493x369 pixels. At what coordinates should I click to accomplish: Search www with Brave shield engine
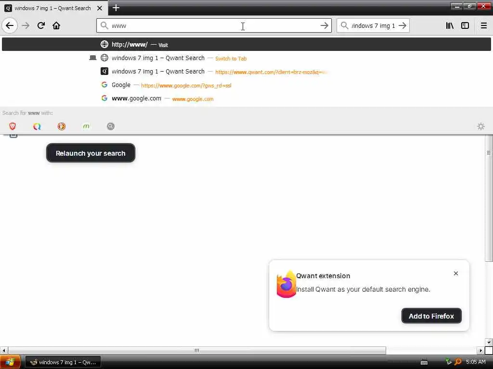click(13, 126)
